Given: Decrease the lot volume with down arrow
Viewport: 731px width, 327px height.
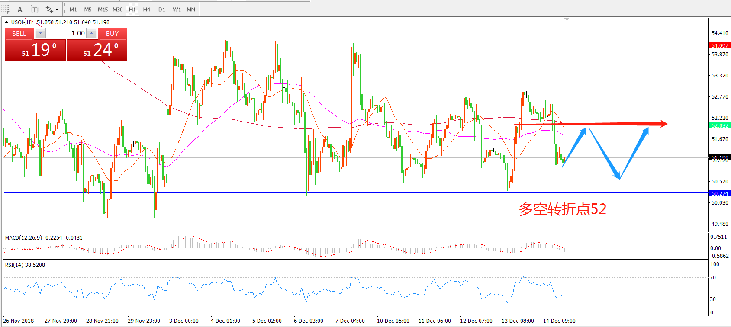Looking at the screenshot, I should point(40,33).
